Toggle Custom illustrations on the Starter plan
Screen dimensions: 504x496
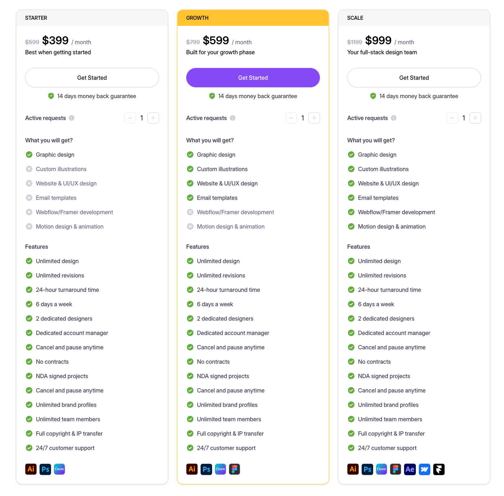click(29, 169)
